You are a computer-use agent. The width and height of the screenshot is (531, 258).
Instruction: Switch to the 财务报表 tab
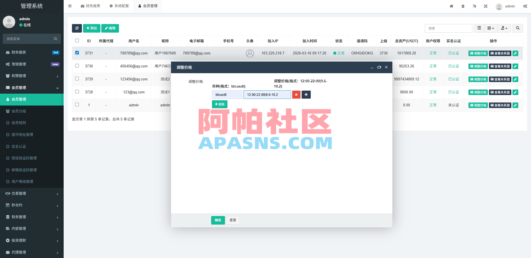(90, 6)
